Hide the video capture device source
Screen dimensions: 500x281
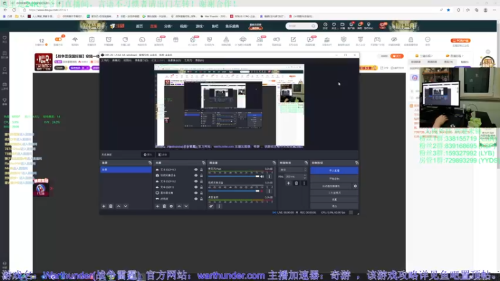196,175
